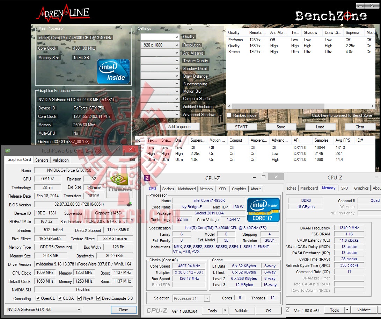Click the Save button in Adrenaline
The height and width of the screenshot is (319, 381).
281,127
